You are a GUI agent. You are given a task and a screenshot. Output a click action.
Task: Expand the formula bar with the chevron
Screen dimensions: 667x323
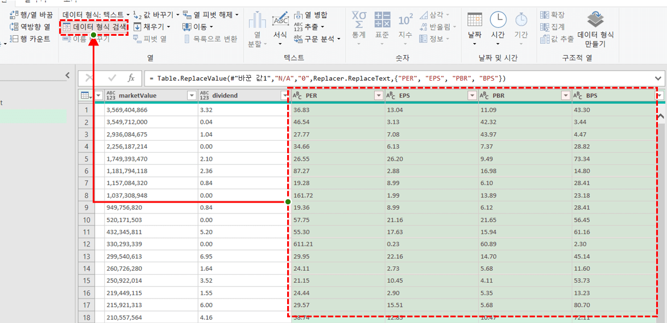(658, 78)
